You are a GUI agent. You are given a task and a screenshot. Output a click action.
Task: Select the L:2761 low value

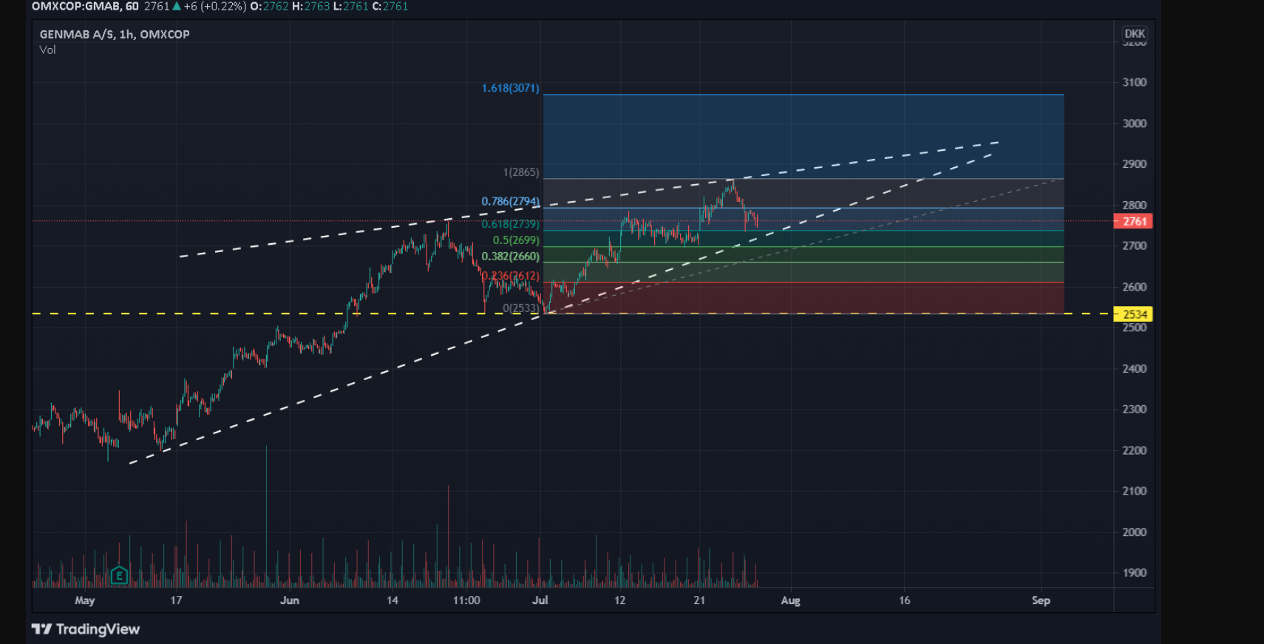tap(351, 6)
